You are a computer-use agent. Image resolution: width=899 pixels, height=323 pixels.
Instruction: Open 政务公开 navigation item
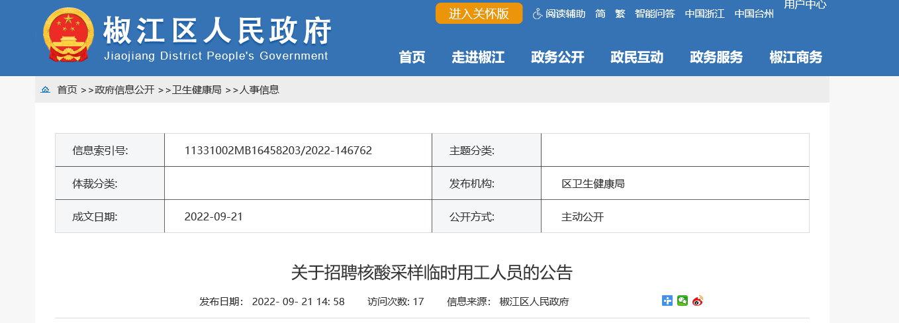(557, 58)
